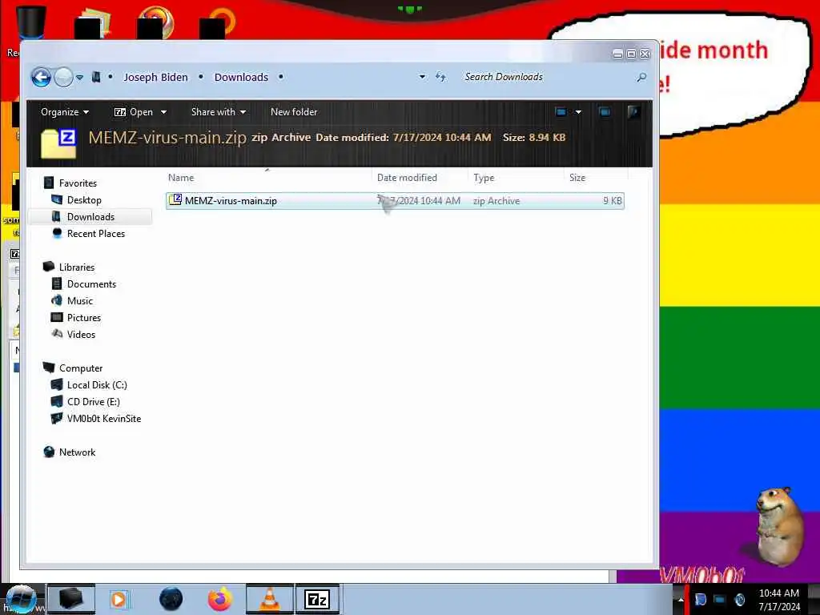Viewport: 820px width, 615px height.
Task: Expand the address bar history dropdown
Action: pos(422,77)
